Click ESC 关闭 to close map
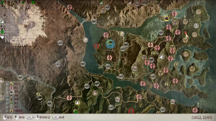This screenshot has width=216, height=121. click(x=58, y=117)
